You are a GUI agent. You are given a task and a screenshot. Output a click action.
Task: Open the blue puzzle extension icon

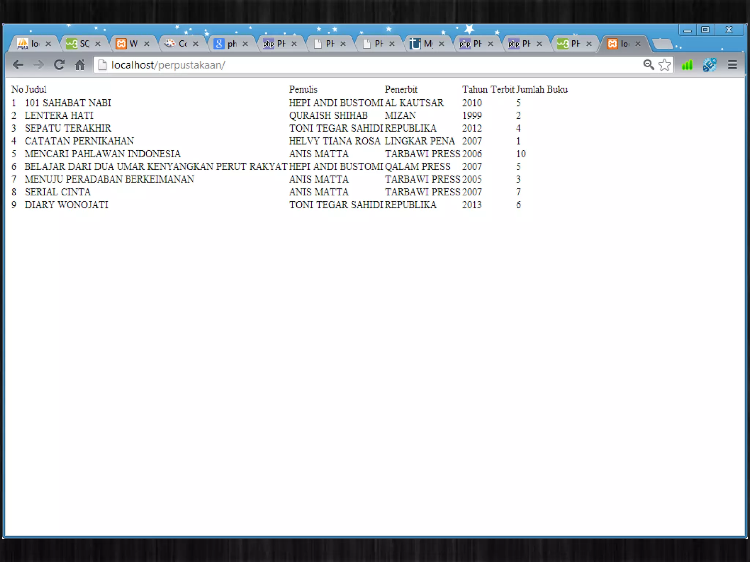coord(709,65)
